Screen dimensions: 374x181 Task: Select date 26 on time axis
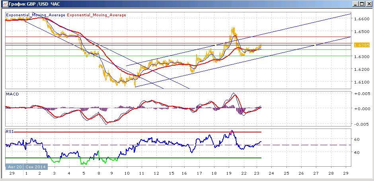point(301,173)
